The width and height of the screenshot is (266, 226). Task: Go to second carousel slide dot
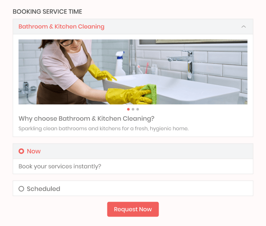point(133,109)
